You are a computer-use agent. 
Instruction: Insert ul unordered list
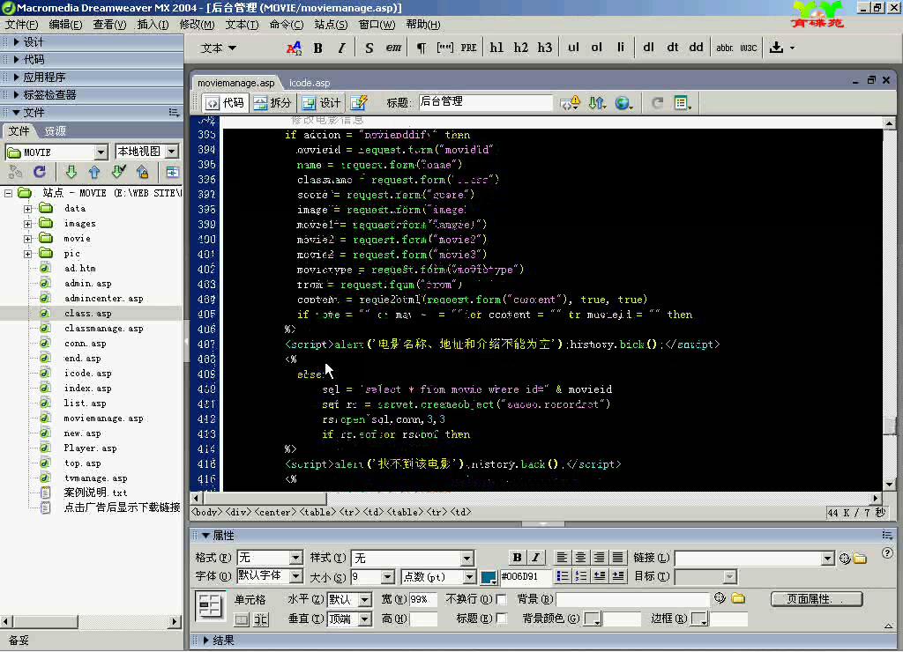pyautogui.click(x=573, y=48)
